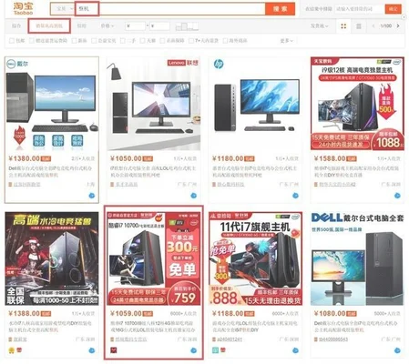Click the price distribution bar chart
Image resolution: width=409 pixels, height=364 pixels.
point(187,26)
